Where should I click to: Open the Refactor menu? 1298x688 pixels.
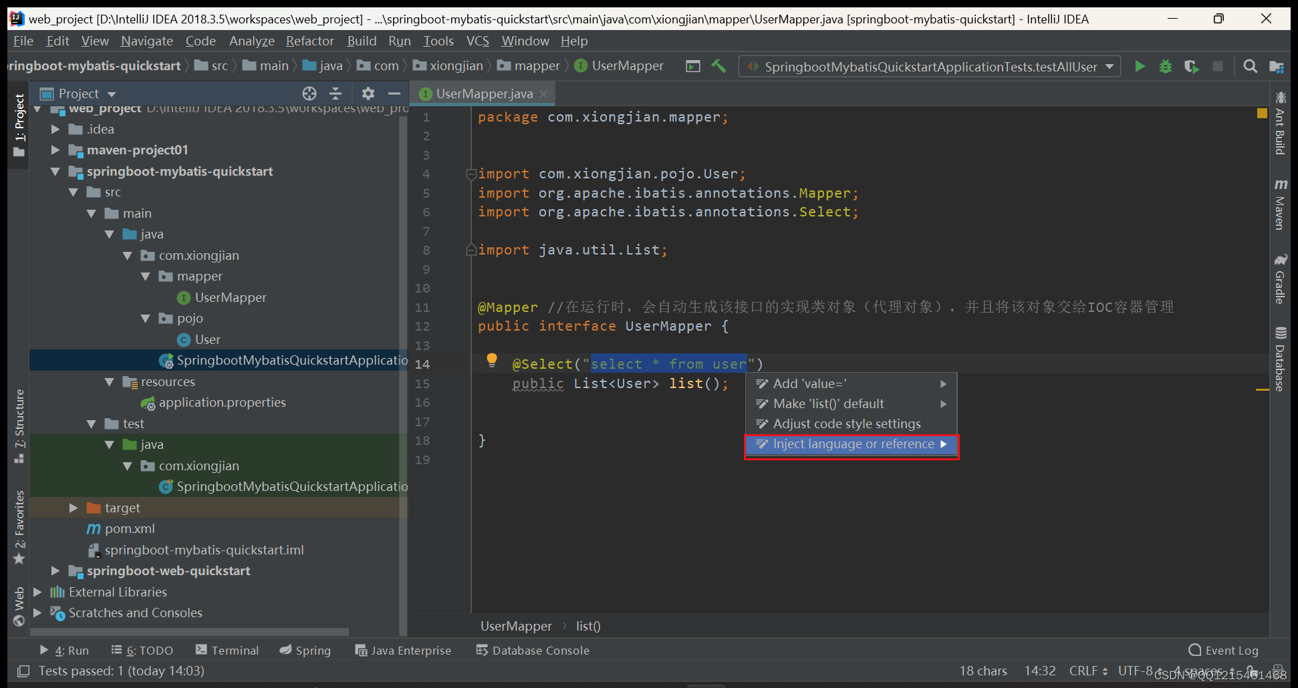pyautogui.click(x=310, y=41)
